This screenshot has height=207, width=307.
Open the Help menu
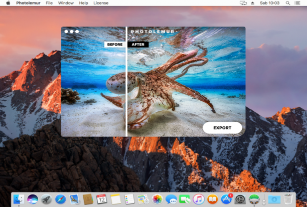tap(83, 3)
